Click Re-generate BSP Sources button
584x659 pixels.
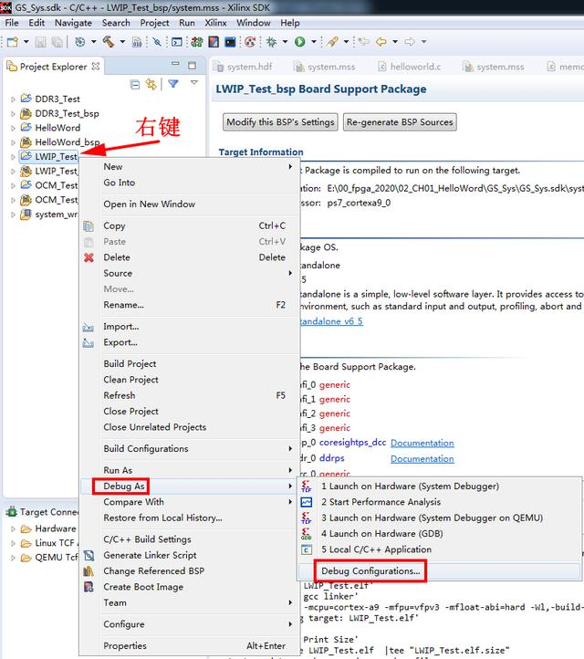click(400, 122)
